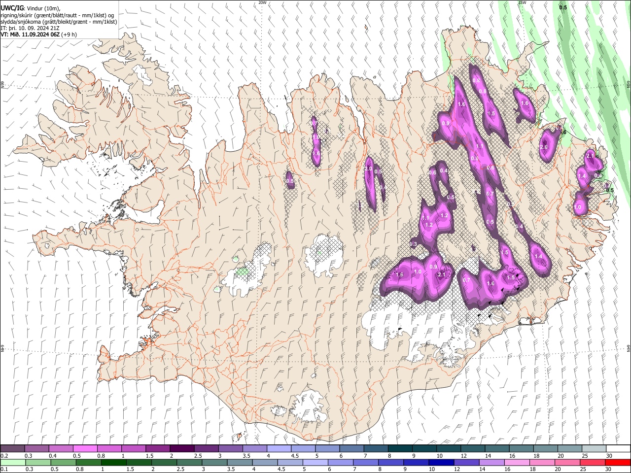This screenshot has width=631, height=473.
Task: Click the '30' label in the upper legend
Action: point(609,456)
